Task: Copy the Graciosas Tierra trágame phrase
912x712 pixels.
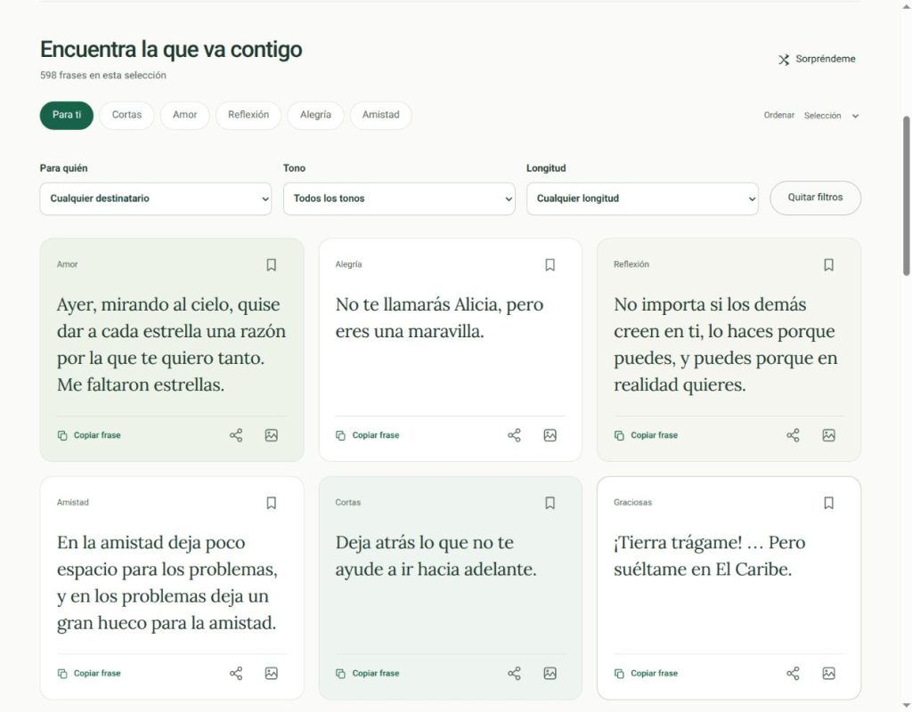Action: coord(647,673)
